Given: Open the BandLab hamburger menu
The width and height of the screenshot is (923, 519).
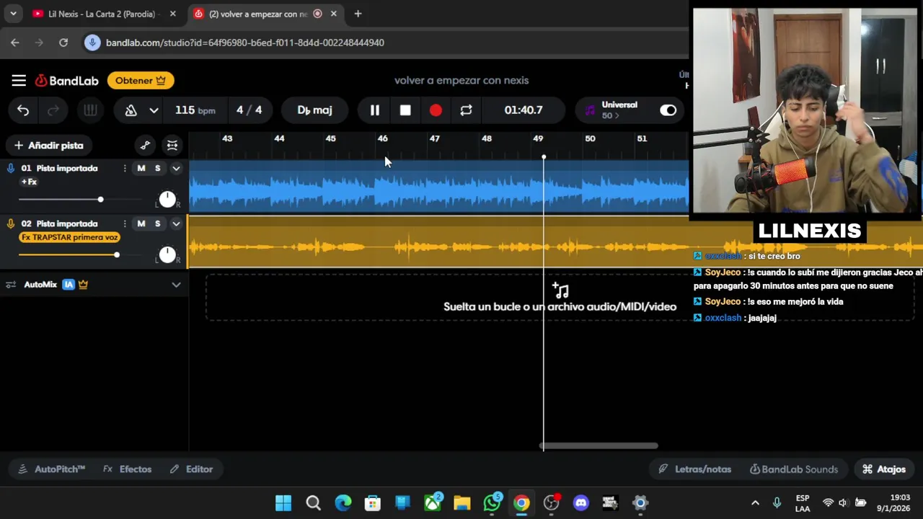Looking at the screenshot, I should [x=19, y=81].
